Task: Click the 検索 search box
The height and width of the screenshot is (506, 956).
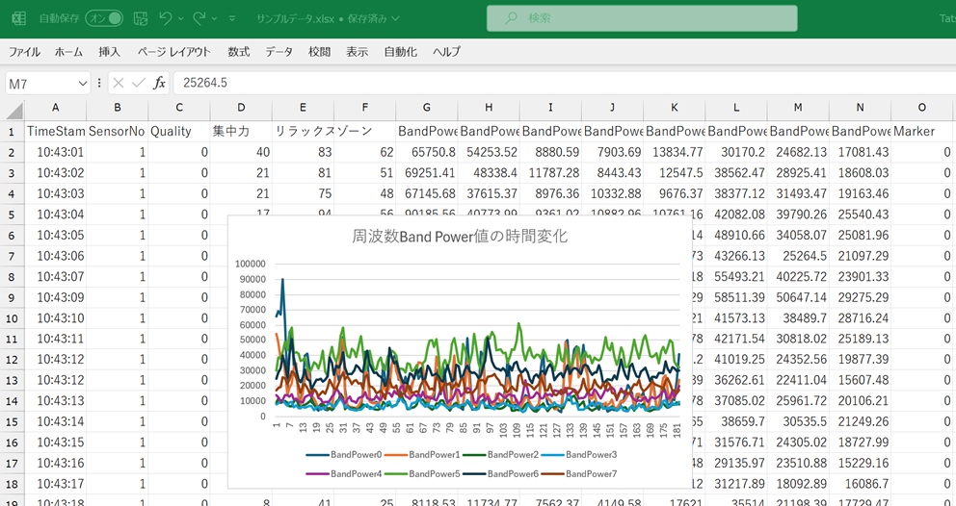Action: click(642, 18)
